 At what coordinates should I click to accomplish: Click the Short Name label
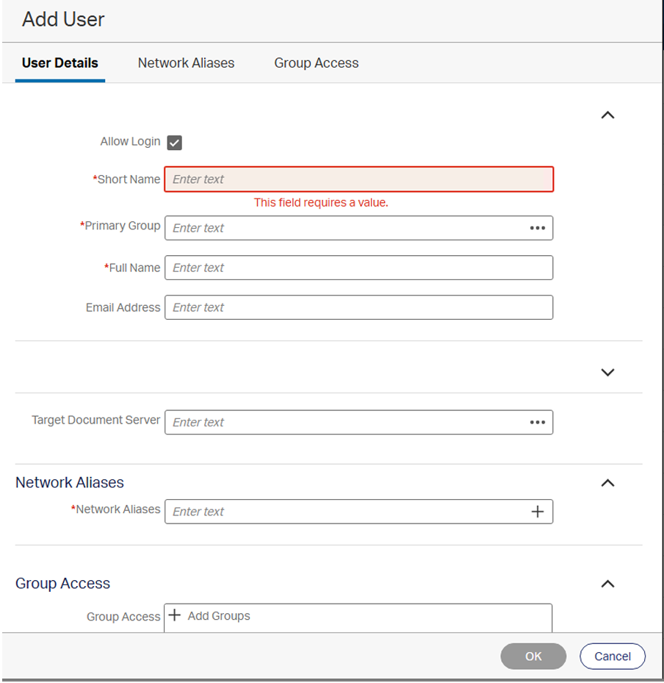coord(126,179)
